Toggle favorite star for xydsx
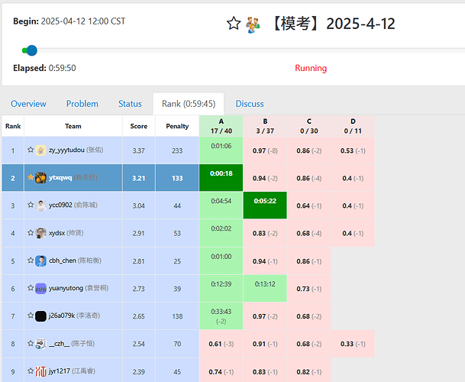Viewport: 465px width, 382px height. (x=31, y=232)
